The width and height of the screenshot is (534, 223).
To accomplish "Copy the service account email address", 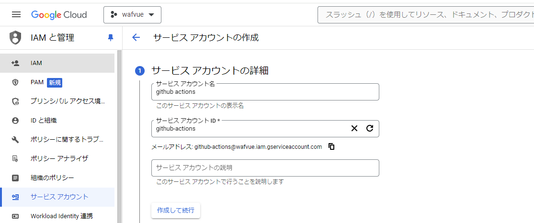I will pyautogui.click(x=331, y=147).
